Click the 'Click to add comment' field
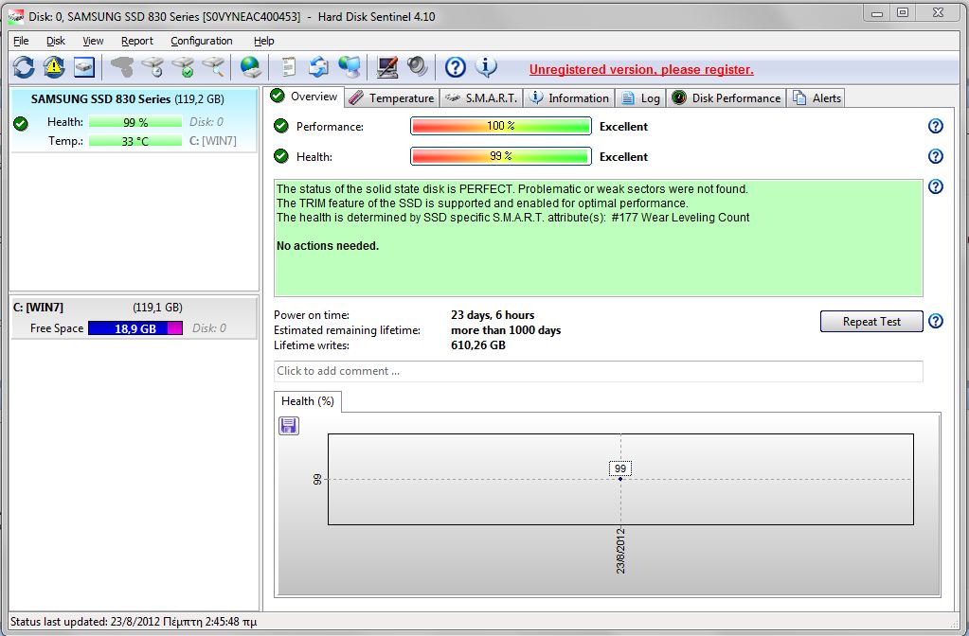Viewport: 969px width, 636px height. pyautogui.click(x=599, y=371)
